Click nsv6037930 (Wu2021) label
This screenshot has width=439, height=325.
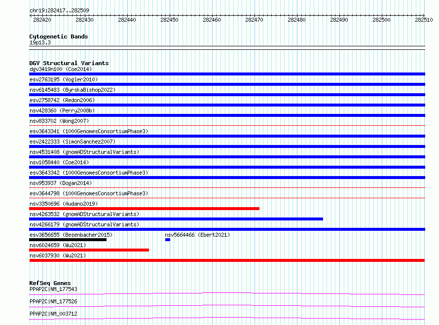[x=58, y=255]
